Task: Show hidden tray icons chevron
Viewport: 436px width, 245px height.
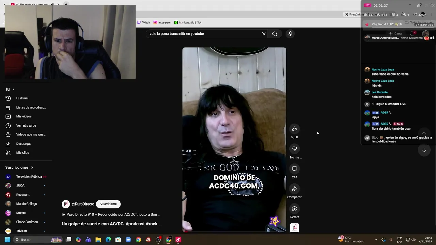Action: pos(376,240)
